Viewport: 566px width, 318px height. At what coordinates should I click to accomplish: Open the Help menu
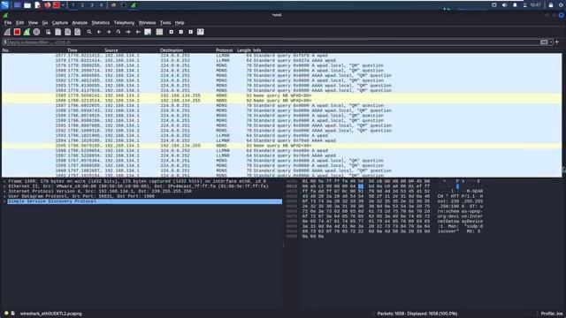[x=180, y=23]
